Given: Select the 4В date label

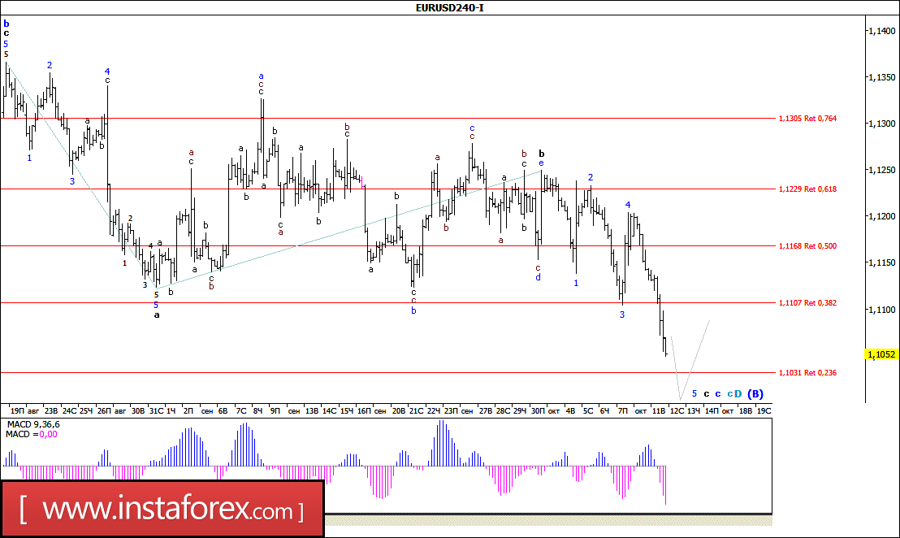Looking at the screenshot, I should coord(570,410).
